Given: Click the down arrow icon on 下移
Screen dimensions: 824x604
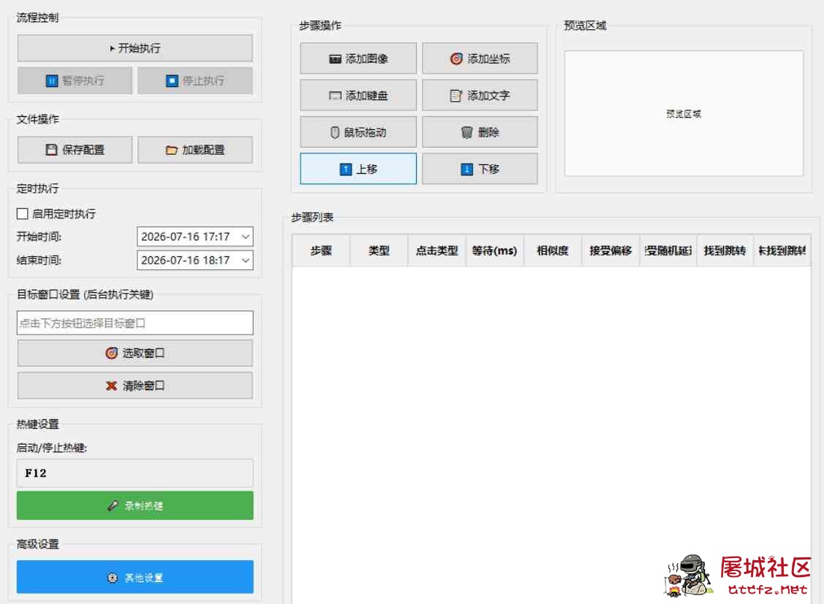Looking at the screenshot, I should tap(466, 169).
